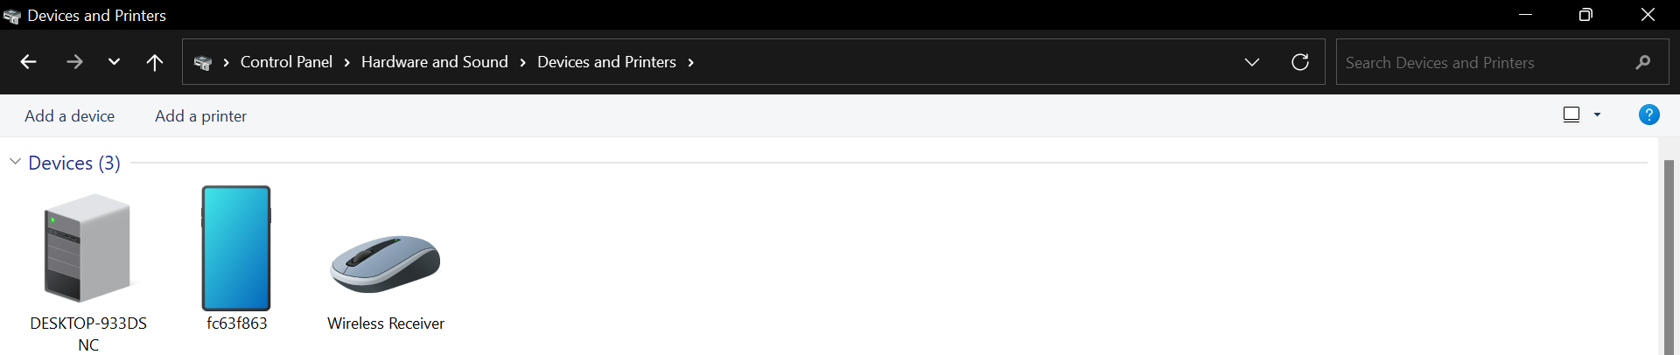Select the DESKTOP-933DSNC computer icon
The image size is (1680, 355).
87,248
